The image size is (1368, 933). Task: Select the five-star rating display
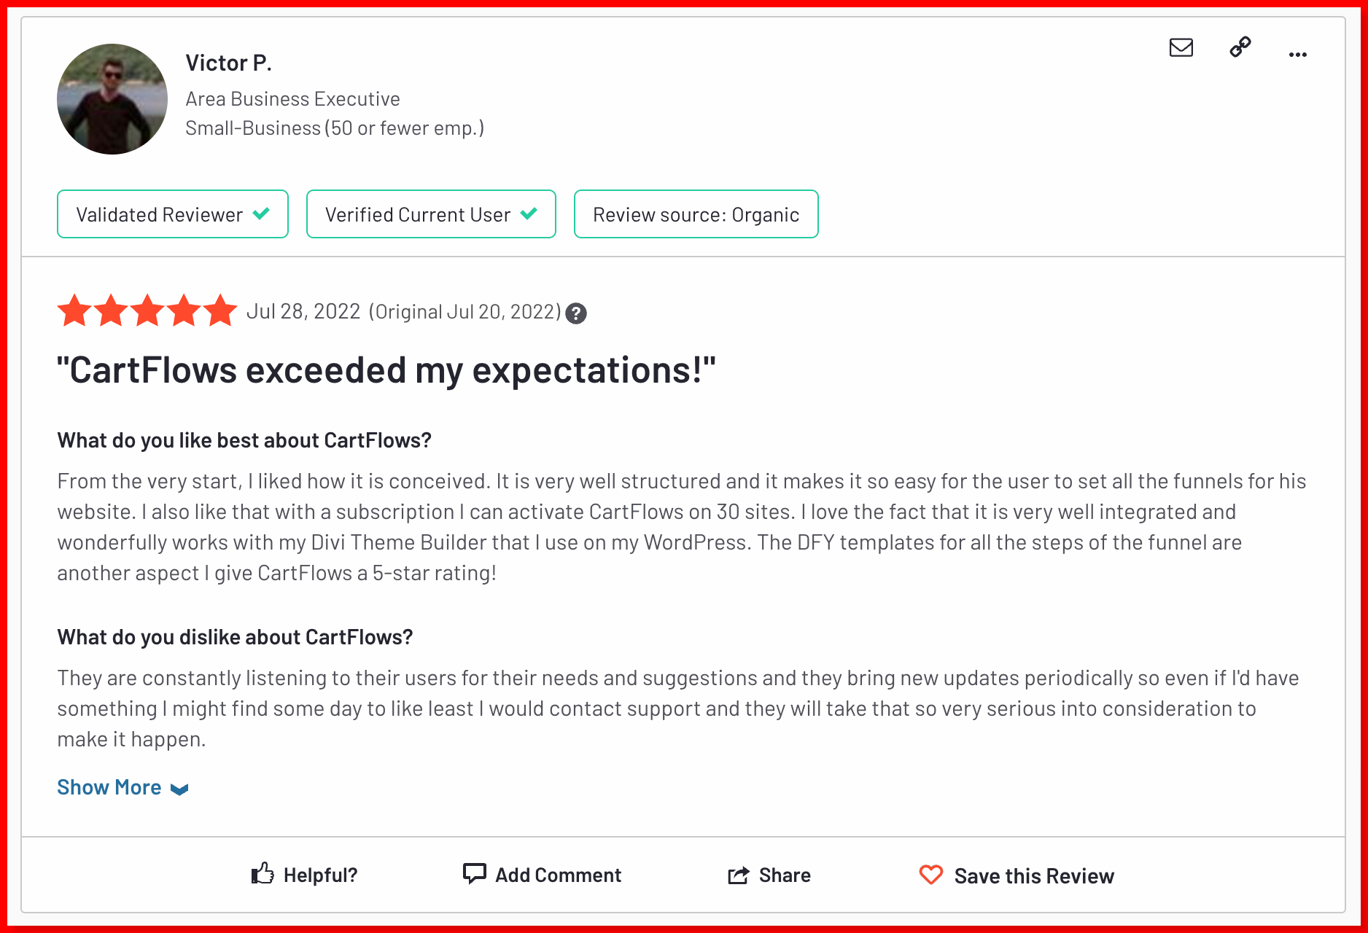click(147, 311)
